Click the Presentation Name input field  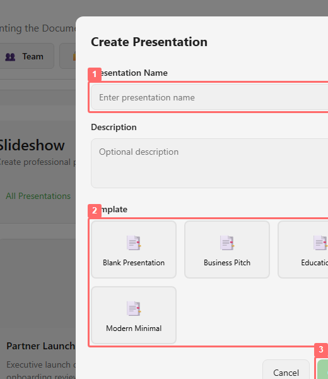[x=209, y=97]
